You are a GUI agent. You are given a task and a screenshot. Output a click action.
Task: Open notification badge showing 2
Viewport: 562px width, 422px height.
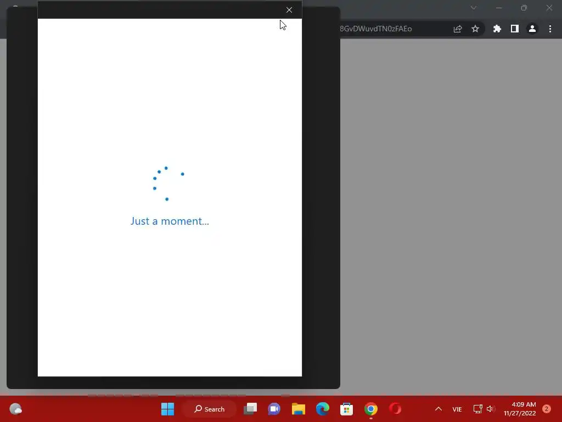[547, 409]
